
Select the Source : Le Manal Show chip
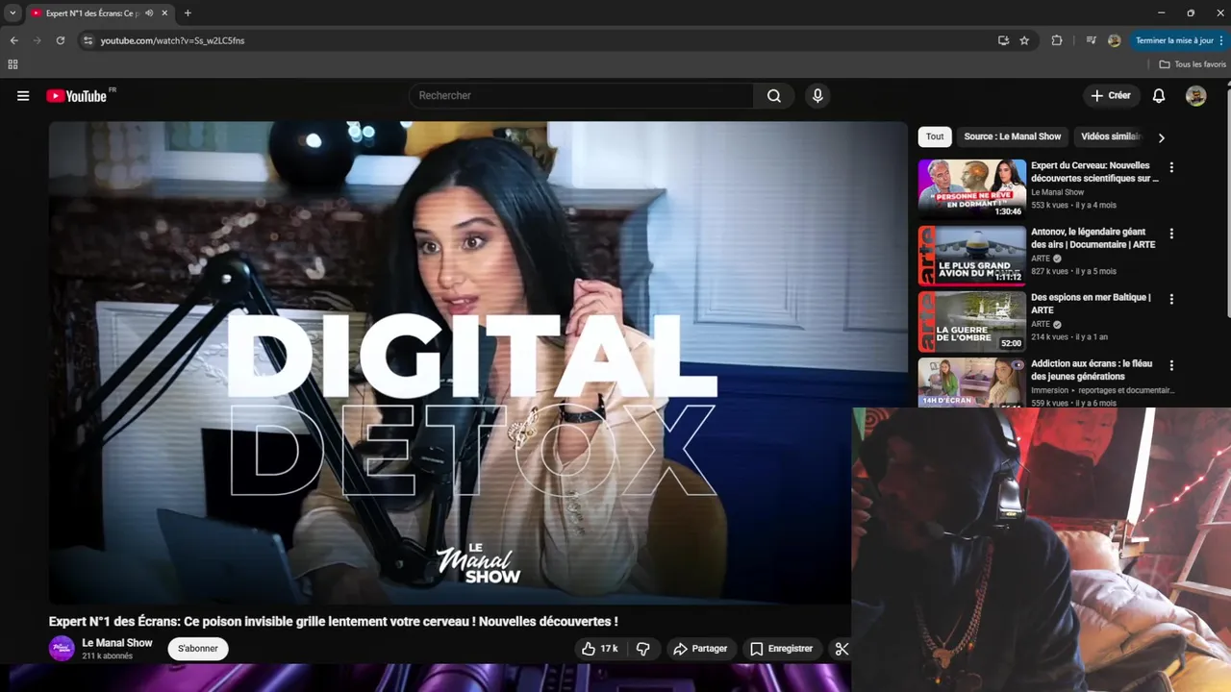click(1013, 136)
